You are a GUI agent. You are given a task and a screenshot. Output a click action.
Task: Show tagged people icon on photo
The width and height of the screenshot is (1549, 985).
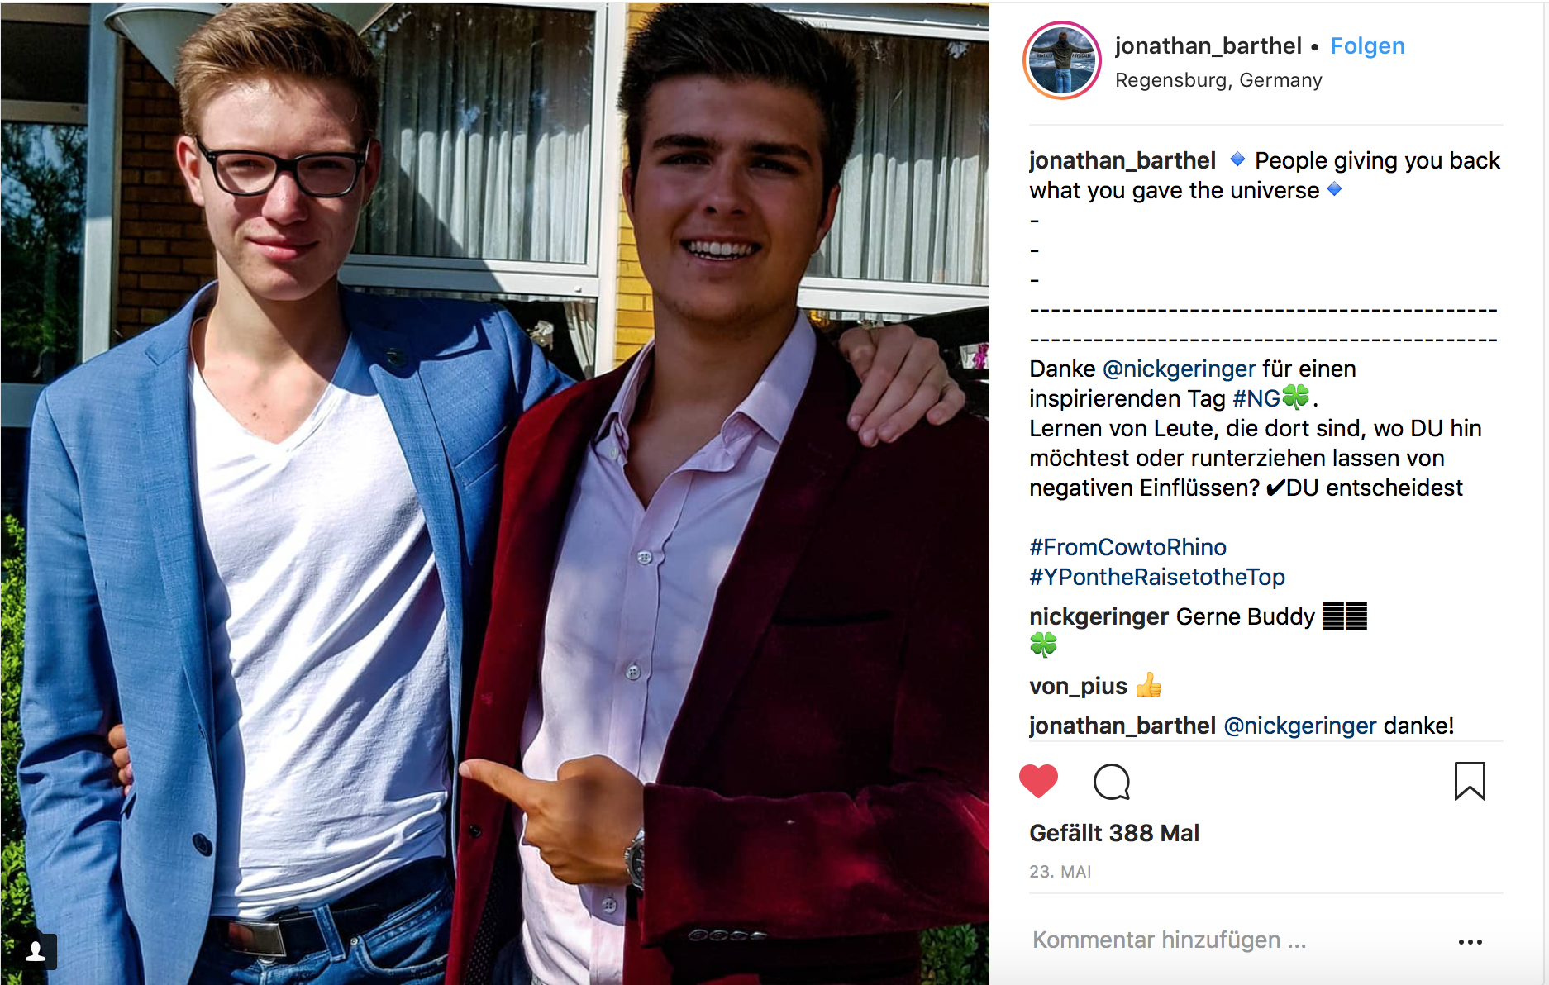[x=36, y=951]
